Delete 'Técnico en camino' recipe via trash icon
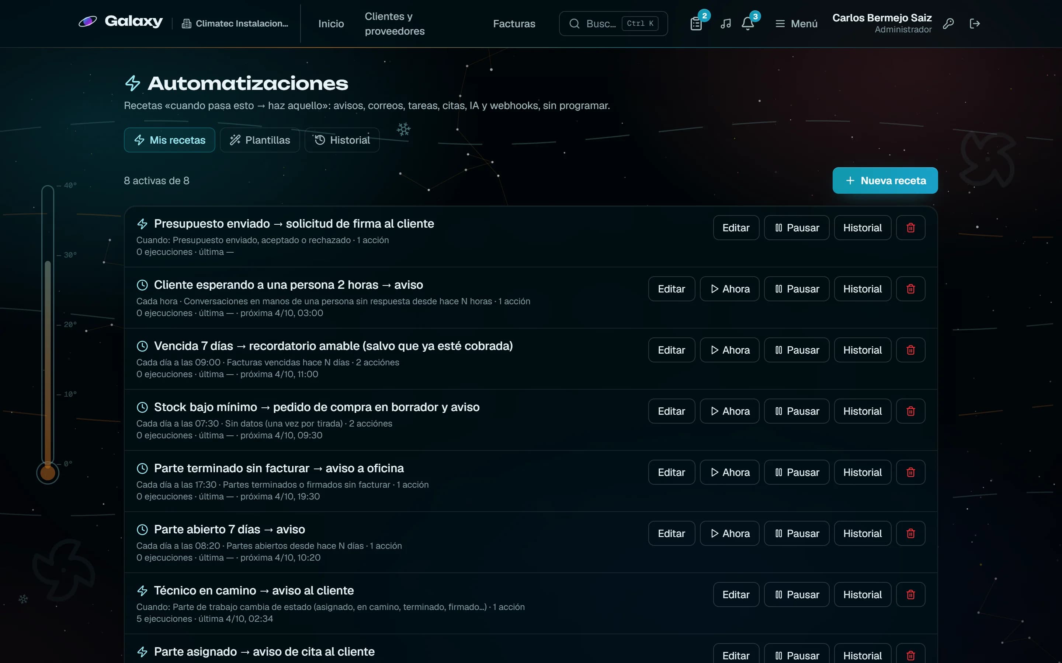 tap(910, 594)
